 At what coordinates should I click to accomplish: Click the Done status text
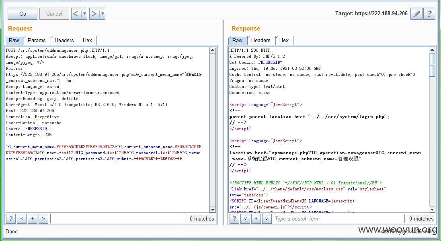[x=12, y=231]
